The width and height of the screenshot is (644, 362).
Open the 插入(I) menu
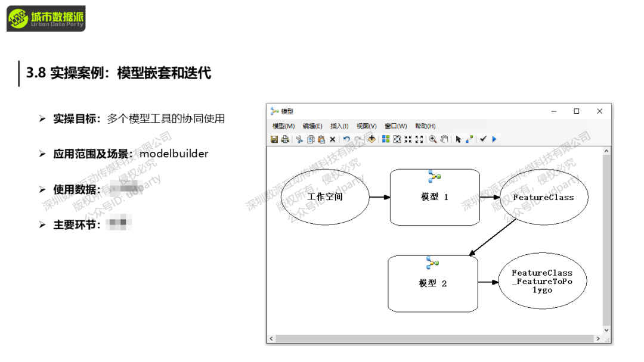(x=339, y=126)
